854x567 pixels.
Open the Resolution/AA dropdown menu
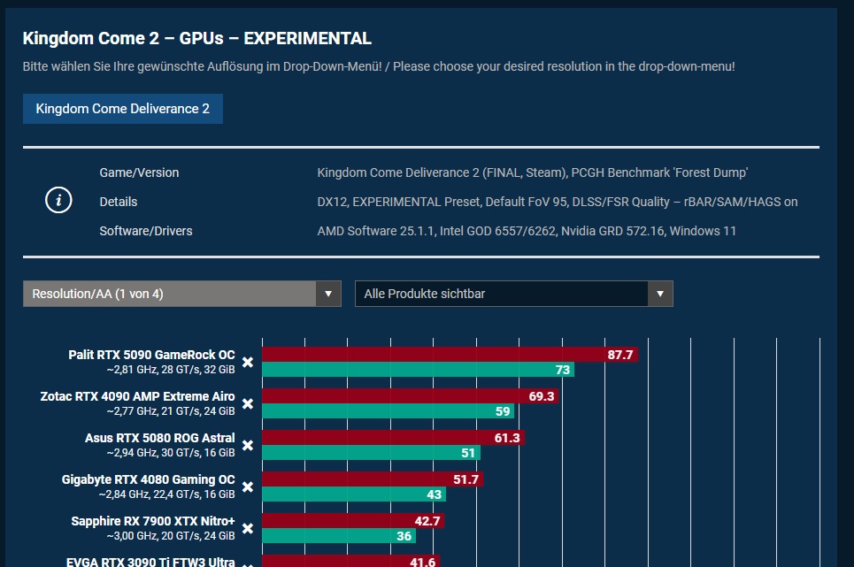[182, 294]
